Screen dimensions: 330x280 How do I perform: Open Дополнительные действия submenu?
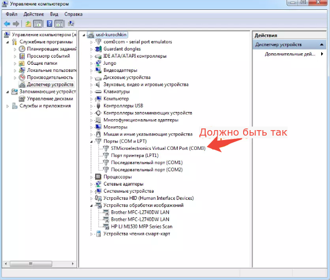pyautogui.click(x=290, y=54)
